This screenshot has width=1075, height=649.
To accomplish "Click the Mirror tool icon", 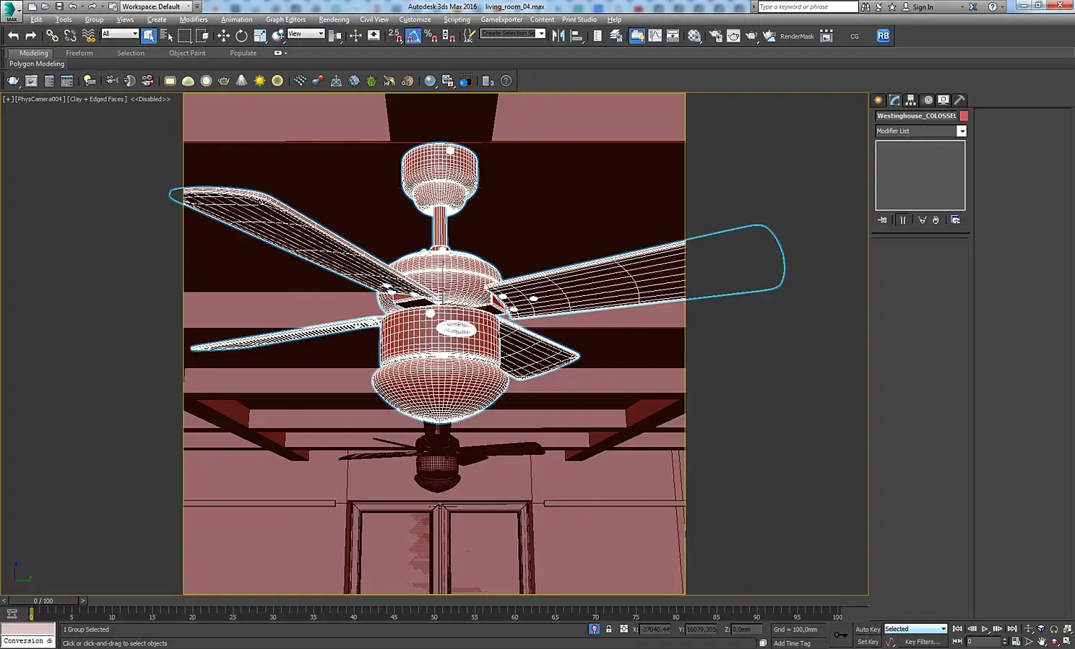I will tap(558, 35).
